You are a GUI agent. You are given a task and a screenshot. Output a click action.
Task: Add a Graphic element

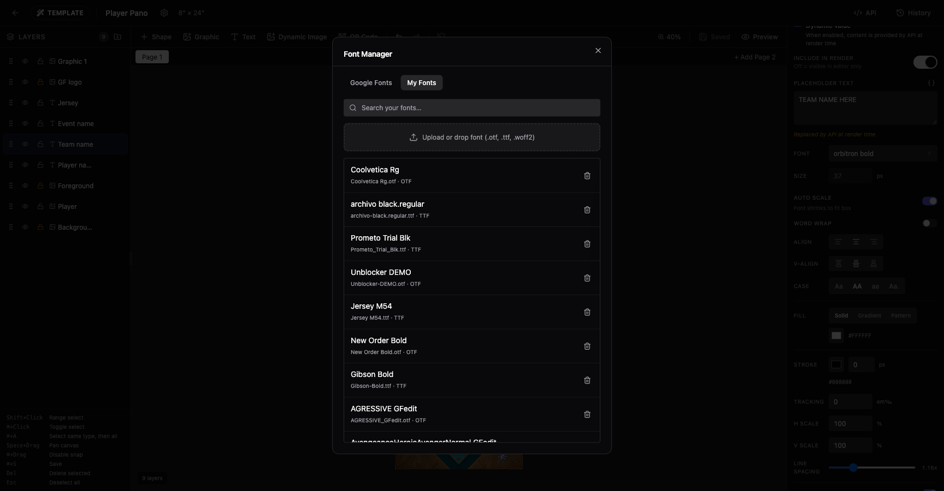point(201,37)
